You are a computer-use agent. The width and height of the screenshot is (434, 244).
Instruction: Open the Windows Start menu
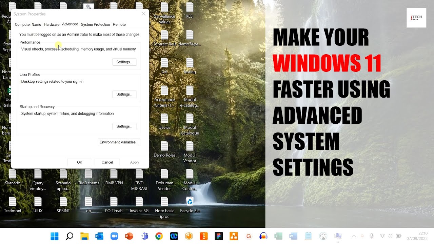tap(54, 236)
